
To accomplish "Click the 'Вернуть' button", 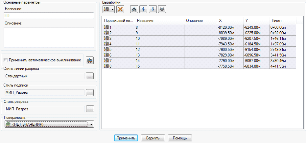I will coord(153,138).
